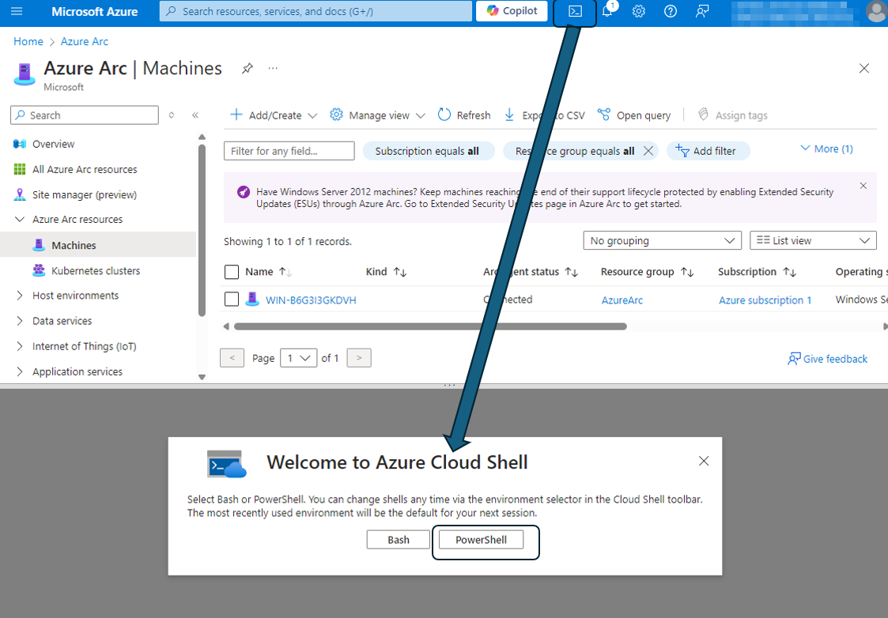The image size is (888, 618).
Task: Pin the Azure Arc Machines page
Action: click(x=247, y=69)
